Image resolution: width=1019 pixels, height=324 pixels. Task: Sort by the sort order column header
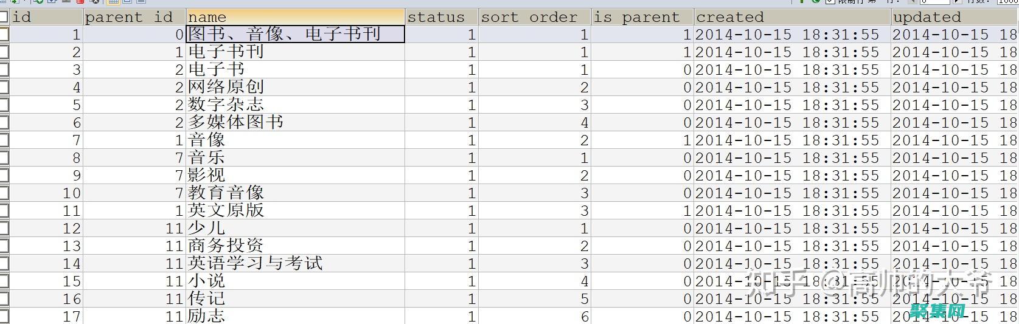pos(534,17)
